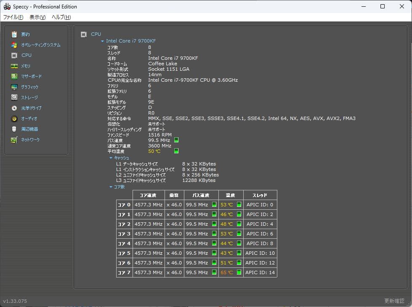Open the オーディオ section label
Image resolution: width=412 pixels, height=307 pixels.
pos(29,118)
